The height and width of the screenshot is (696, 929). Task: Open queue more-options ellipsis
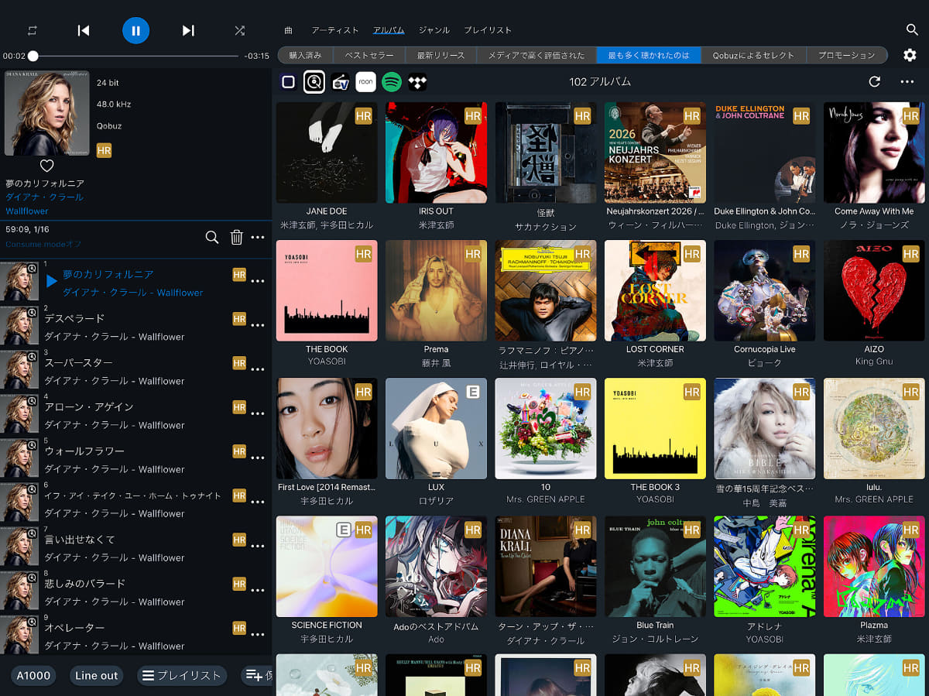click(x=259, y=238)
